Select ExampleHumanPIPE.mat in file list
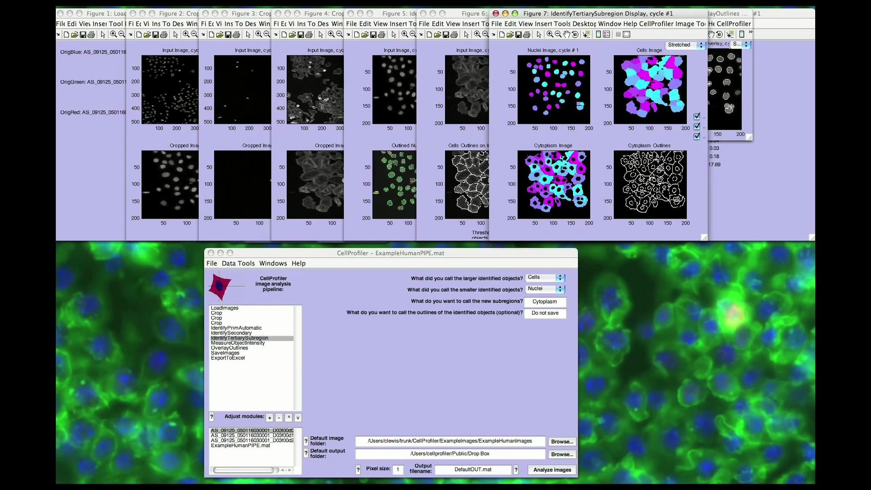Screen dimensions: 871x490 240,446
